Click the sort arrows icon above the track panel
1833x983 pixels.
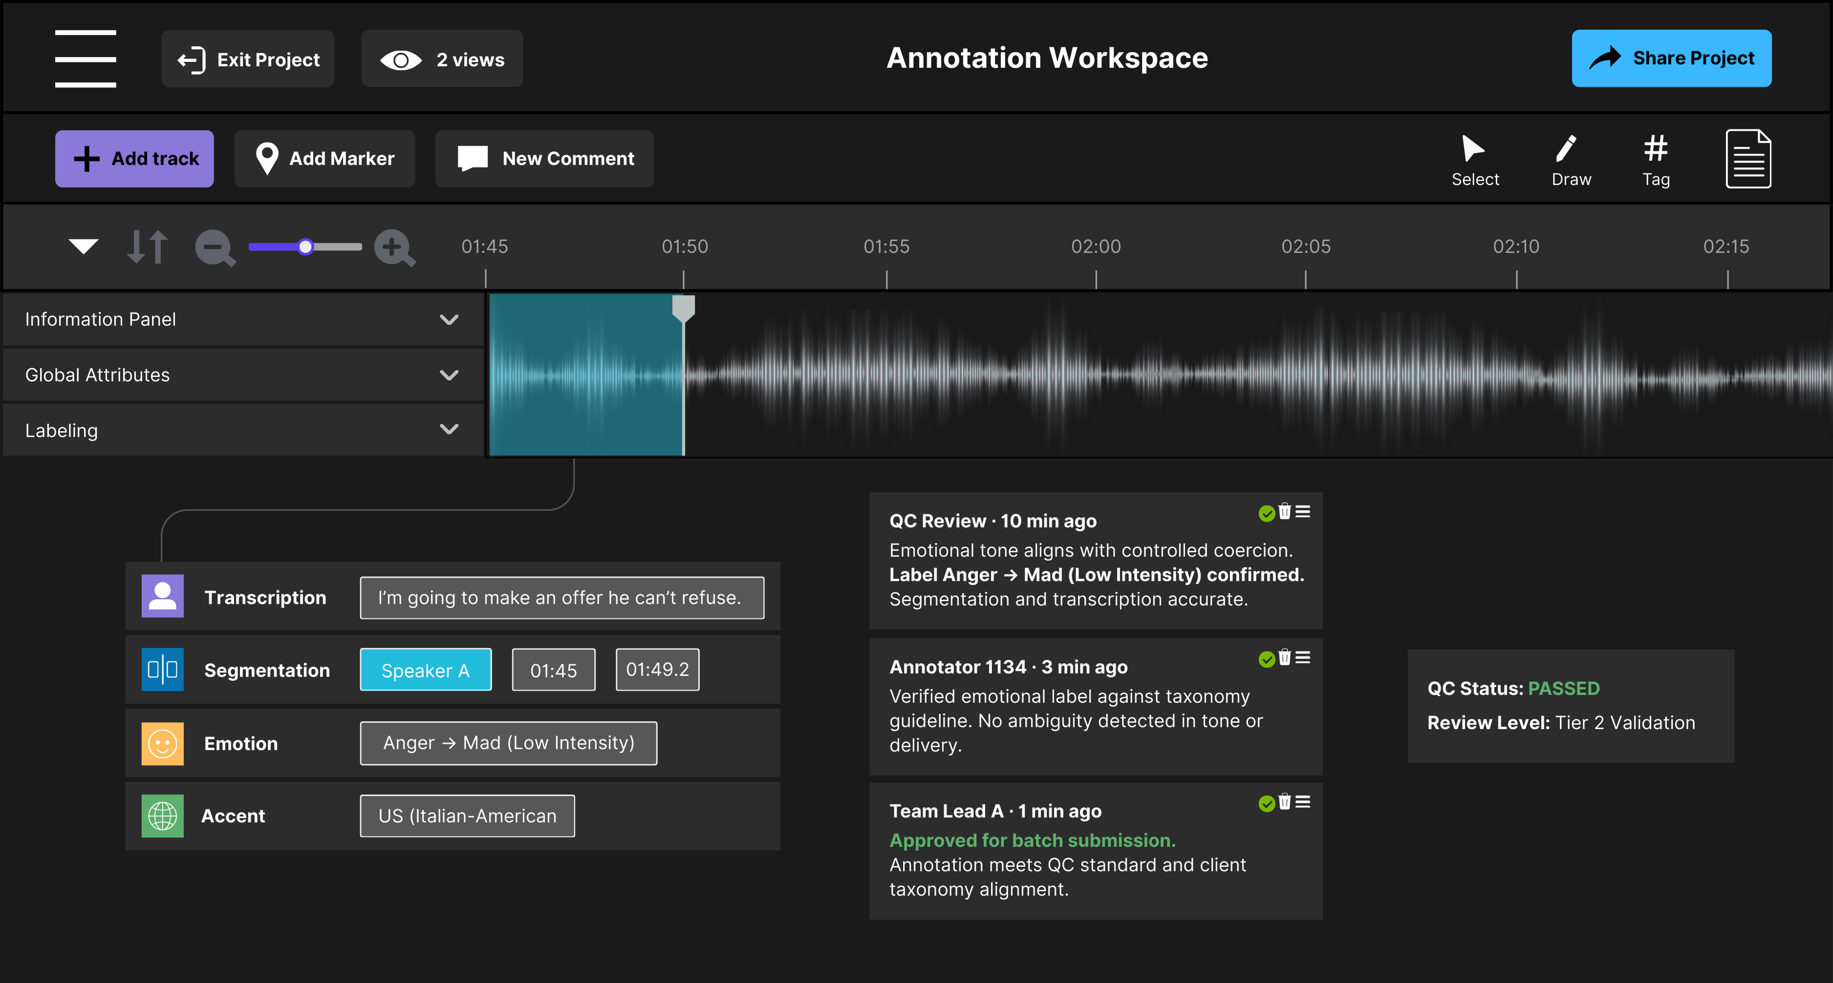coord(146,247)
